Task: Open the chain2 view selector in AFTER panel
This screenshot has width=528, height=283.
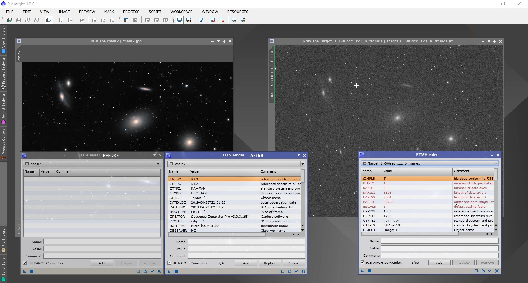Action: coord(302,164)
